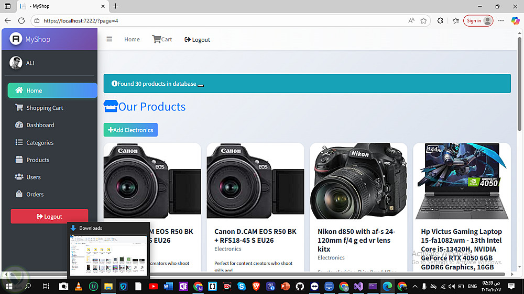Open File Explorer from the taskbar
The height and width of the screenshot is (294, 524).
[108, 286]
